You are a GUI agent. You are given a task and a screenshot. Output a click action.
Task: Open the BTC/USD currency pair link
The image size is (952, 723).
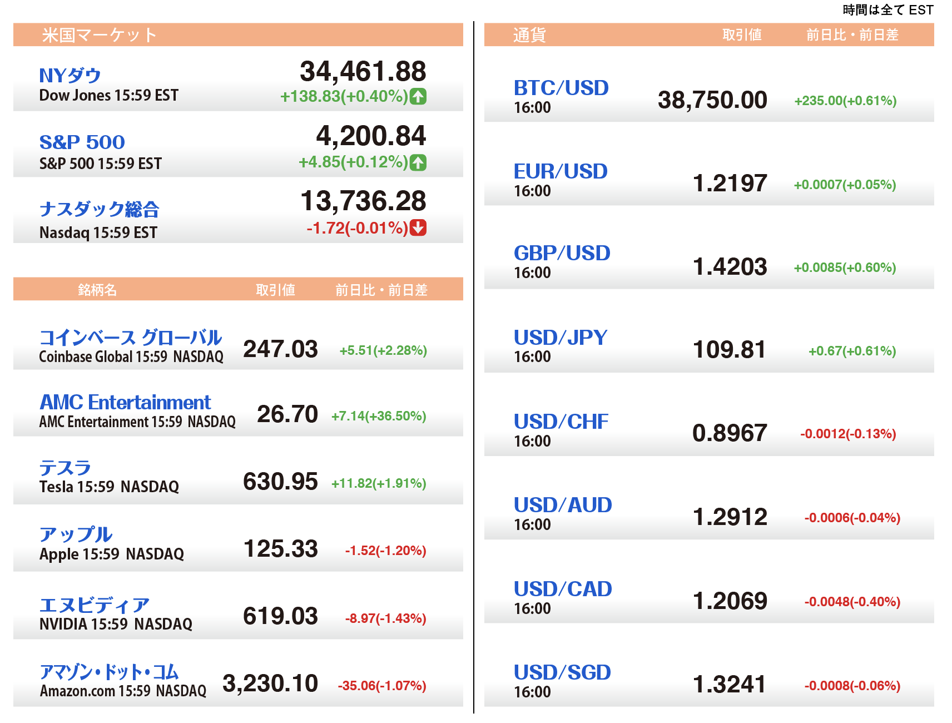[x=561, y=88]
